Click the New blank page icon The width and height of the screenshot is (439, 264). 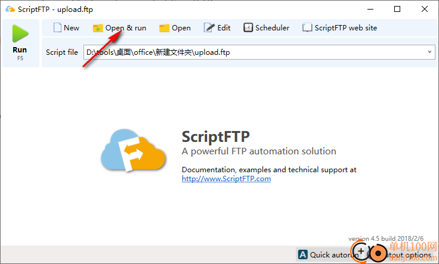[57, 27]
